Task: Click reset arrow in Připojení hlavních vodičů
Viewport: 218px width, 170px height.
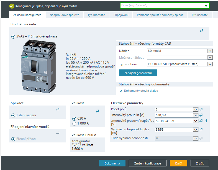Action: pos(58,133)
